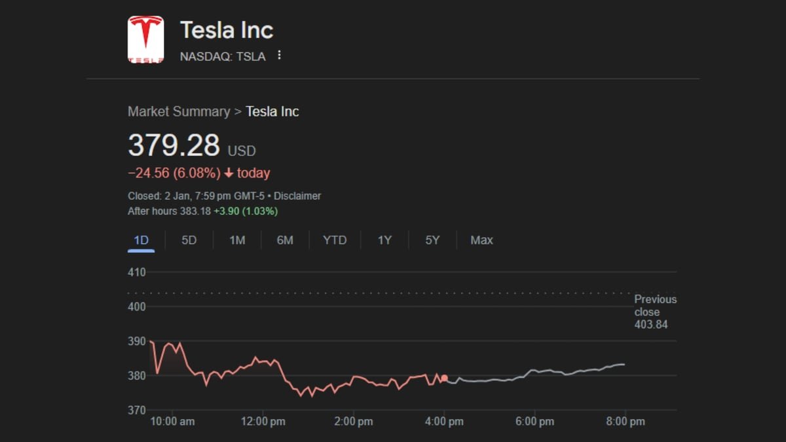Show the YTD chart
This screenshot has height=442, width=786.
335,240
